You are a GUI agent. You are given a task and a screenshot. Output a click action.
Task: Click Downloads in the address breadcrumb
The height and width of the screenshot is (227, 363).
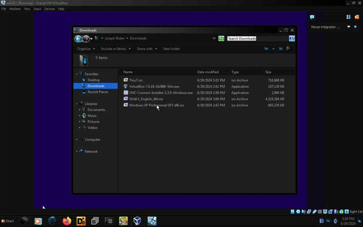tap(138, 38)
